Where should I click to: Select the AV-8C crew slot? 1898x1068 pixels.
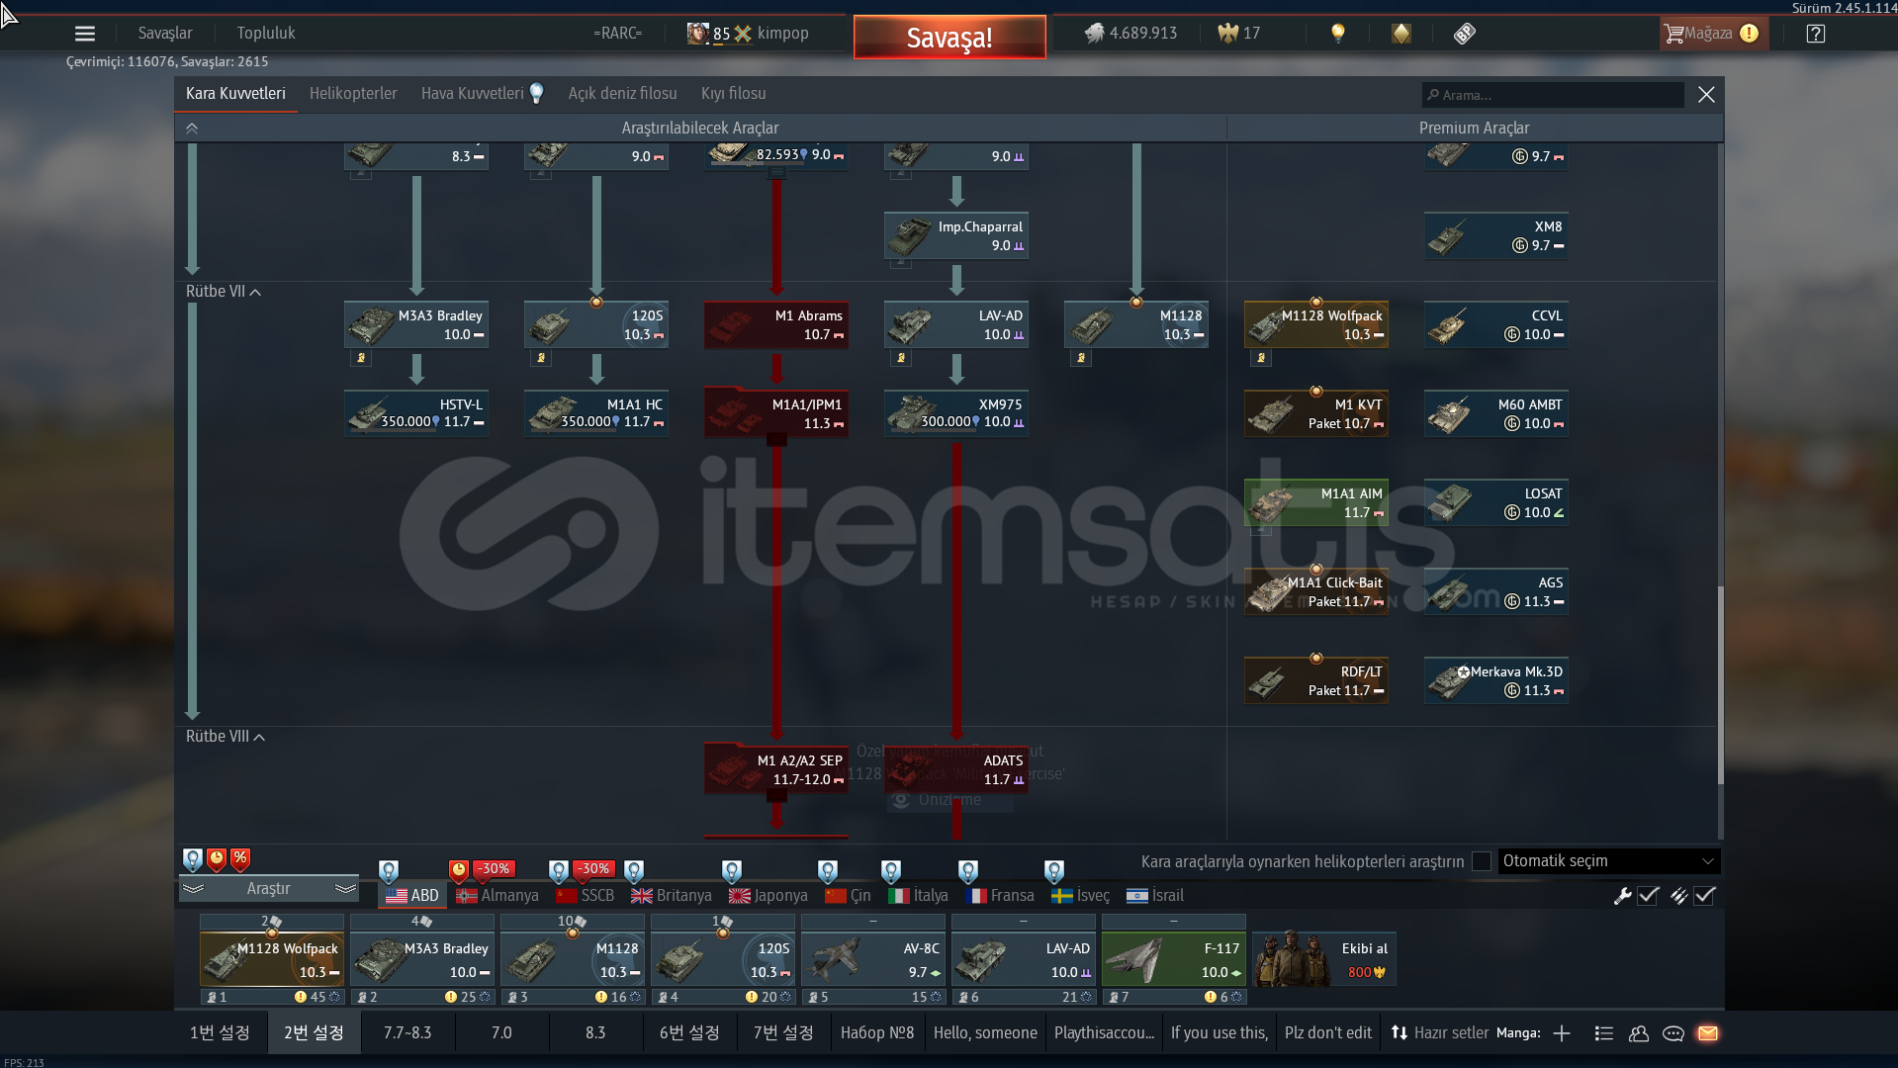(873, 959)
